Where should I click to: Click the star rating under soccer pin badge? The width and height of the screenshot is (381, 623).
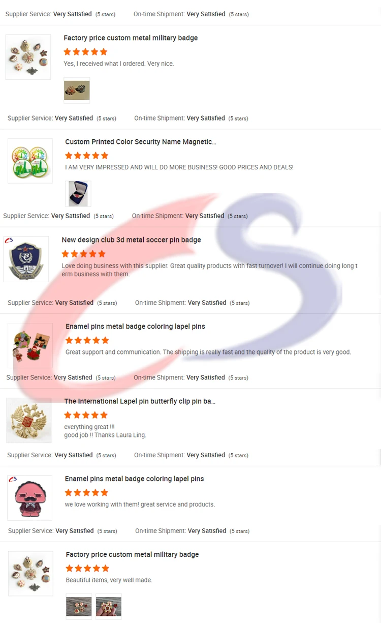click(x=84, y=254)
